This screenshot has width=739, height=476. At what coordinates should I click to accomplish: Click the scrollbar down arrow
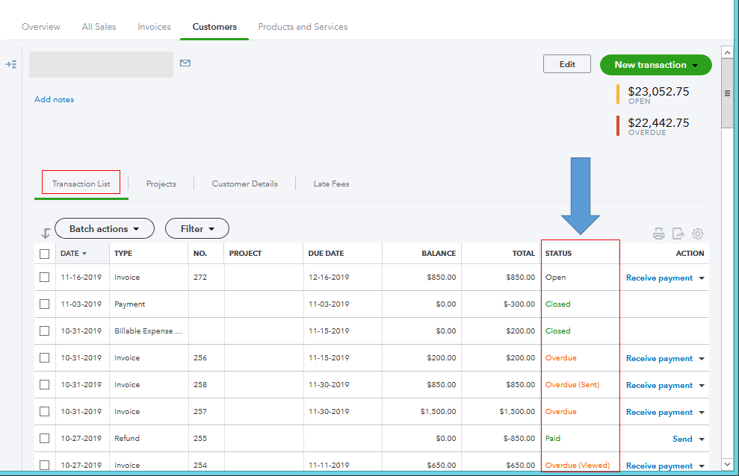click(727, 464)
